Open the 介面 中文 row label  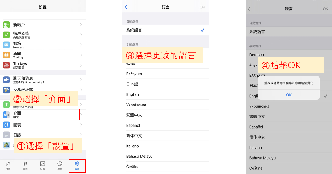[17, 115]
